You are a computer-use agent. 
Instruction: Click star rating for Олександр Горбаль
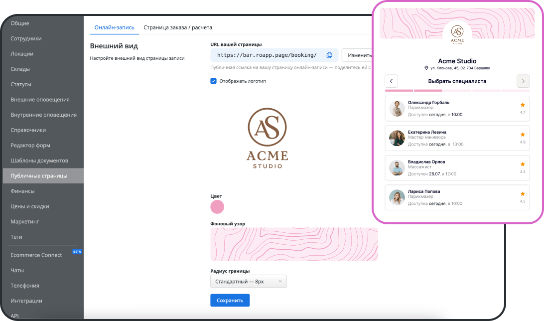(523, 105)
